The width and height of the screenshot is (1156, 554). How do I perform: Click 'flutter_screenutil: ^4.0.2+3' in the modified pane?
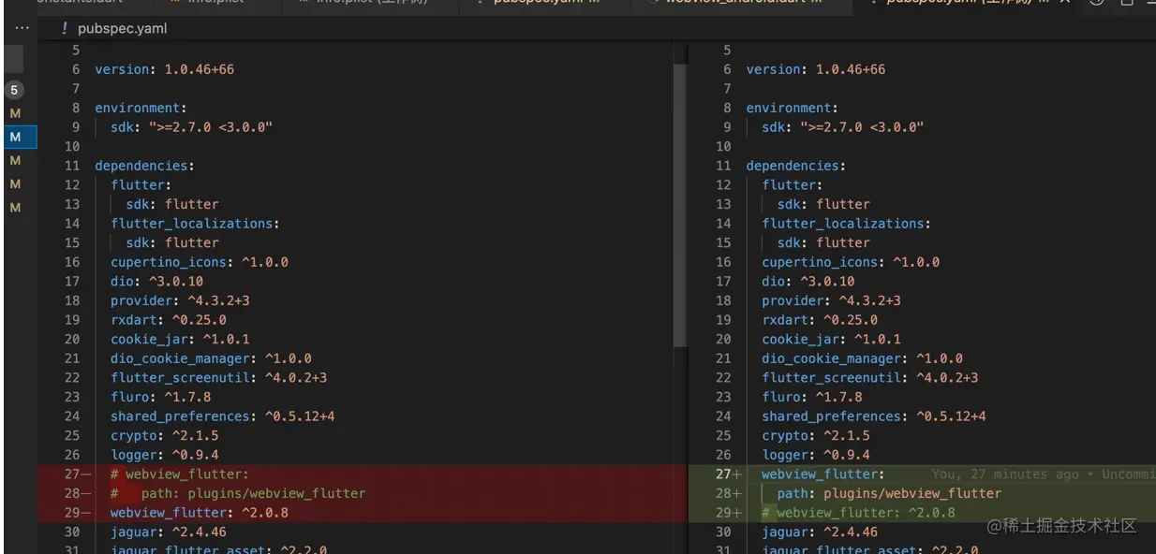869,378
